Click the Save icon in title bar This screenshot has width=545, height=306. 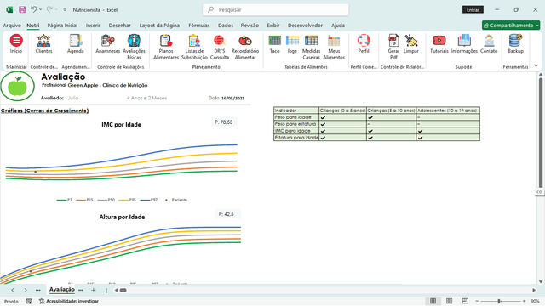pos(22,9)
